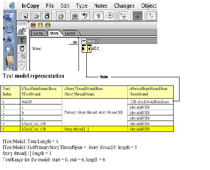Select the greyed Position tool in toolbox

point(22,57)
